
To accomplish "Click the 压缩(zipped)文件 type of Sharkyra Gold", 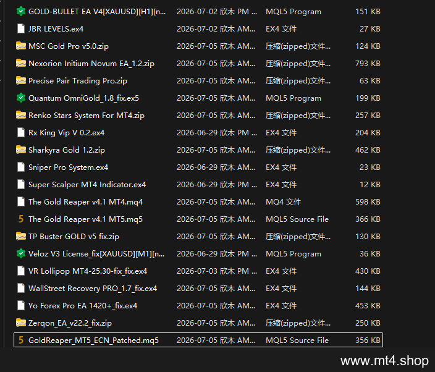I will 298,150.
